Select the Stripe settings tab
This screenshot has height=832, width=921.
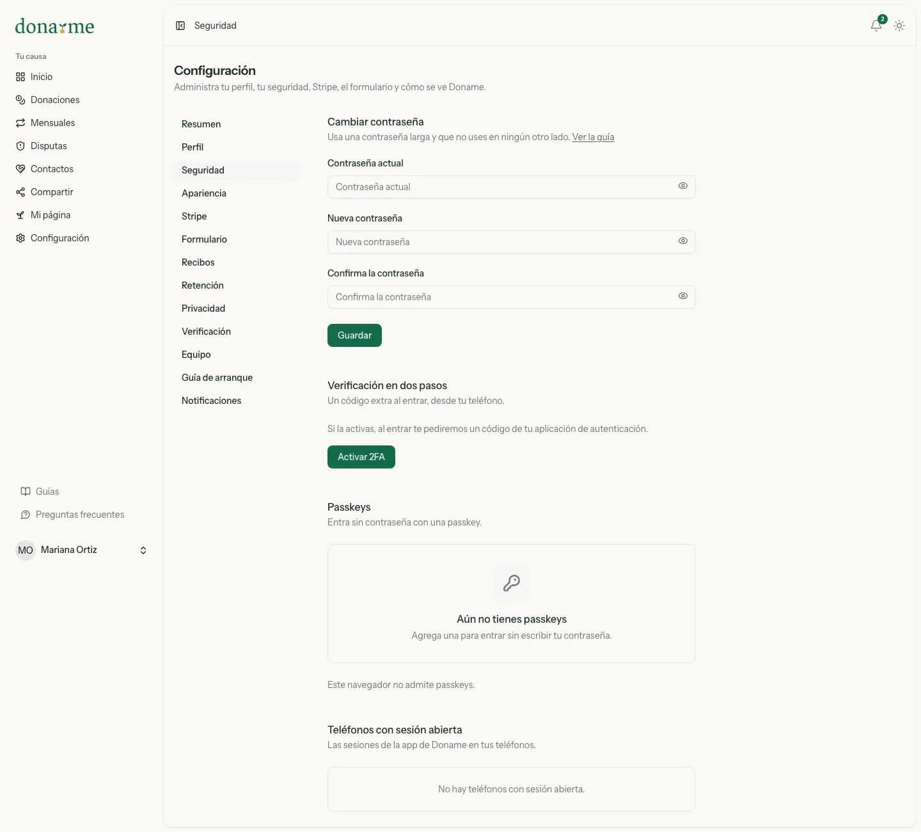click(235, 216)
